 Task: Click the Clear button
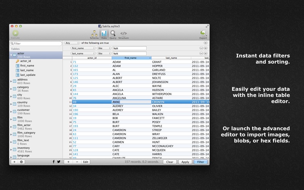(x=169, y=162)
